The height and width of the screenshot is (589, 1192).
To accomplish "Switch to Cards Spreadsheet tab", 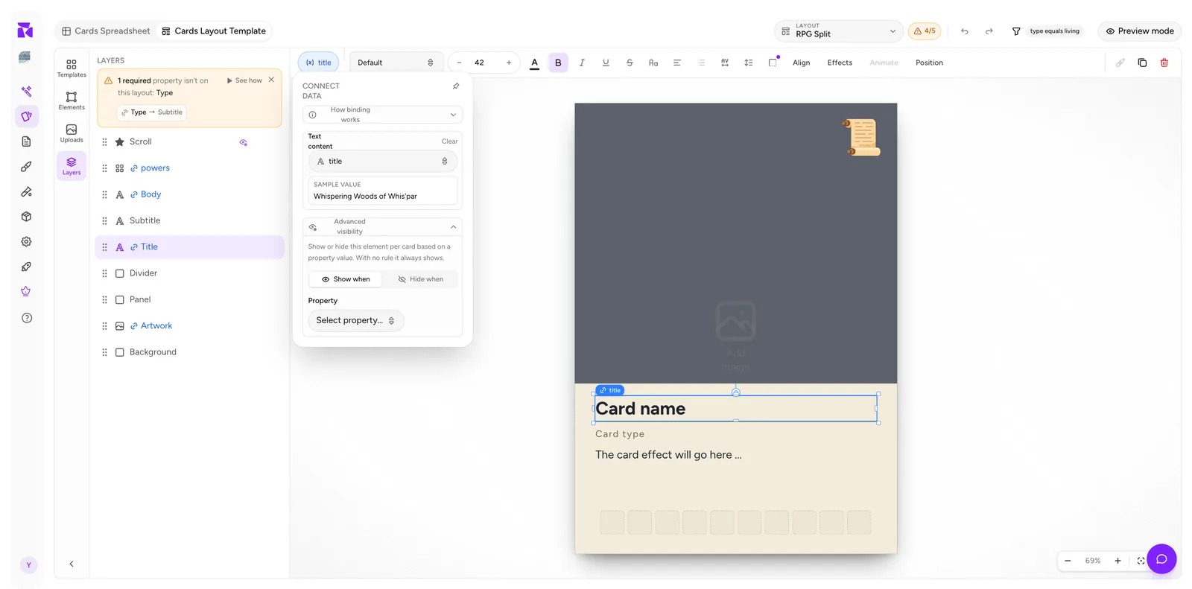I will click(x=106, y=31).
